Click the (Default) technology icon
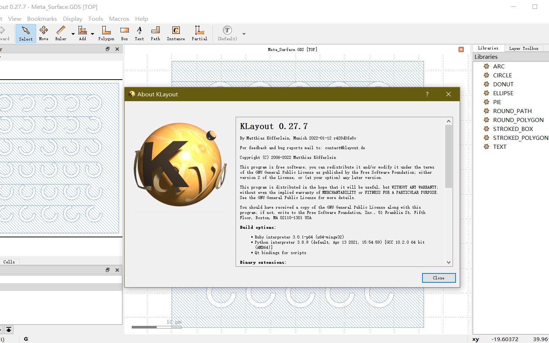549x343 pixels. pyautogui.click(x=227, y=33)
